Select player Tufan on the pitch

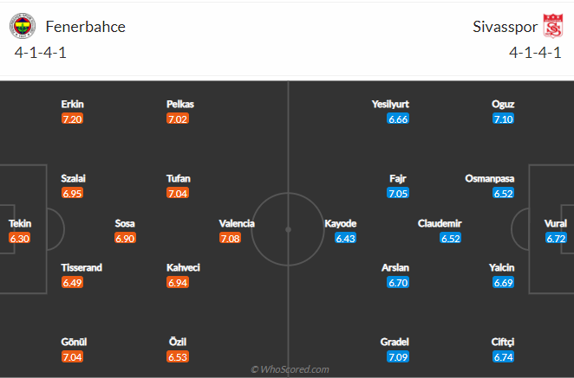pos(178,179)
